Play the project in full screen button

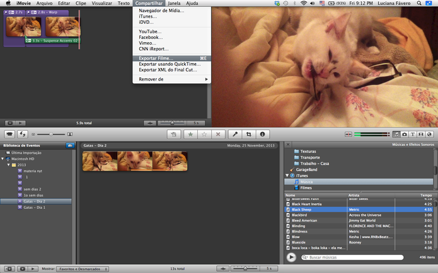tap(10, 123)
